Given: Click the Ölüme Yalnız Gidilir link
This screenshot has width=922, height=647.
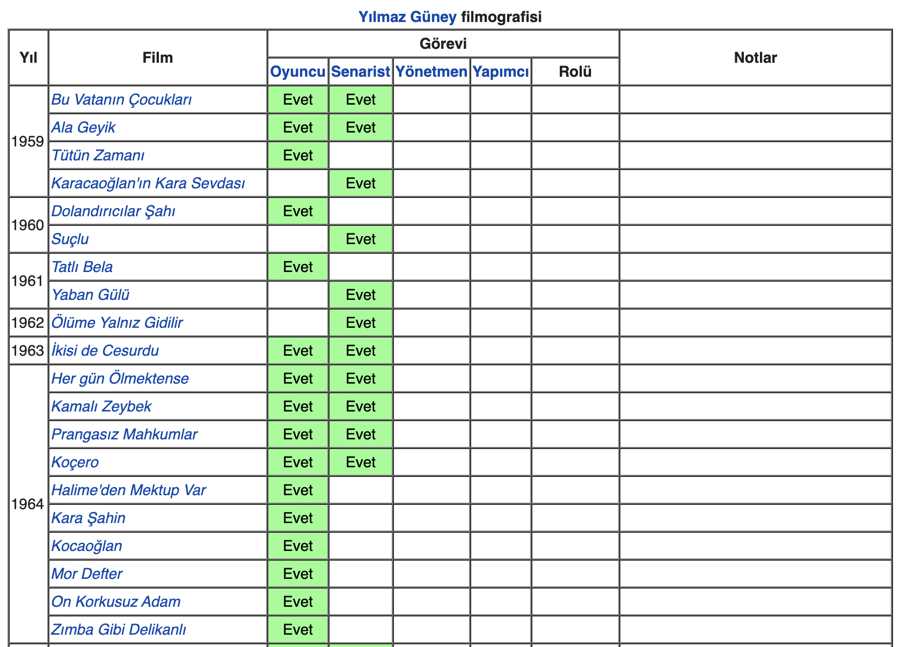Looking at the screenshot, I should (117, 323).
